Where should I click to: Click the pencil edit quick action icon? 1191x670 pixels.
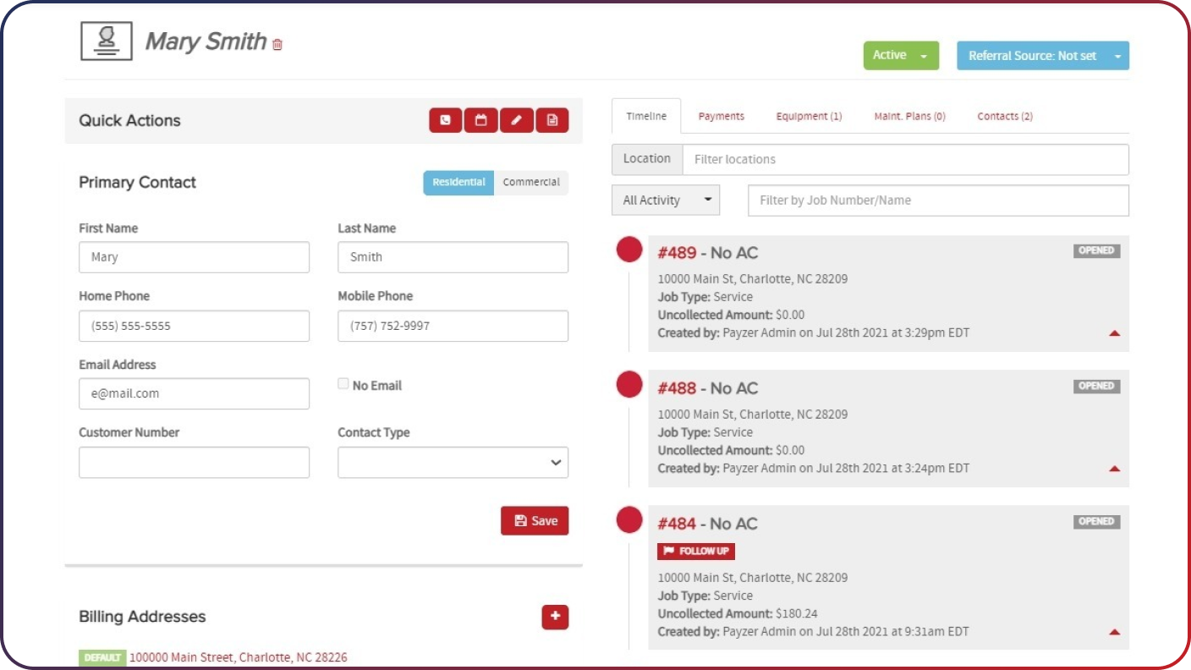coord(516,120)
